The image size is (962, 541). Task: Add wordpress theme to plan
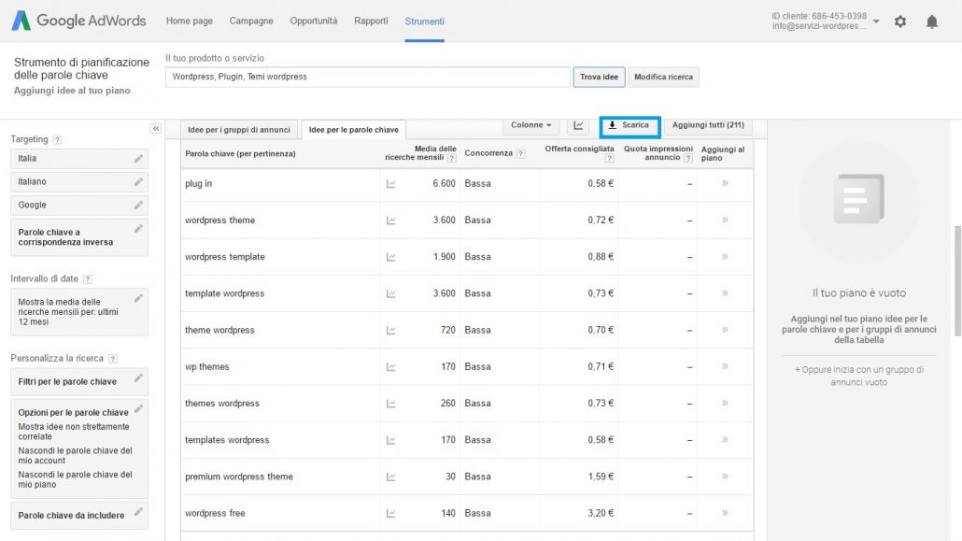(725, 220)
